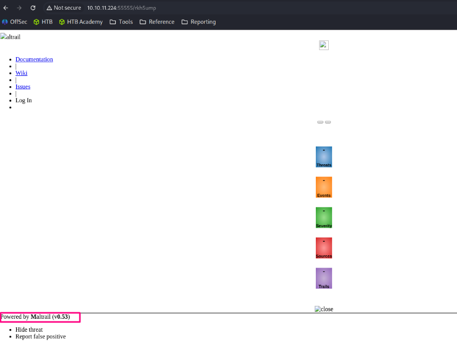Image resolution: width=457 pixels, height=343 pixels.
Task: Click Log In
Action: [24, 100]
